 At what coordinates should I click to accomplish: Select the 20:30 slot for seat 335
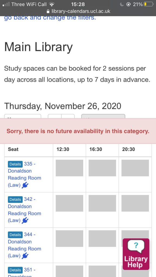pyautogui.click(x=135, y=168)
